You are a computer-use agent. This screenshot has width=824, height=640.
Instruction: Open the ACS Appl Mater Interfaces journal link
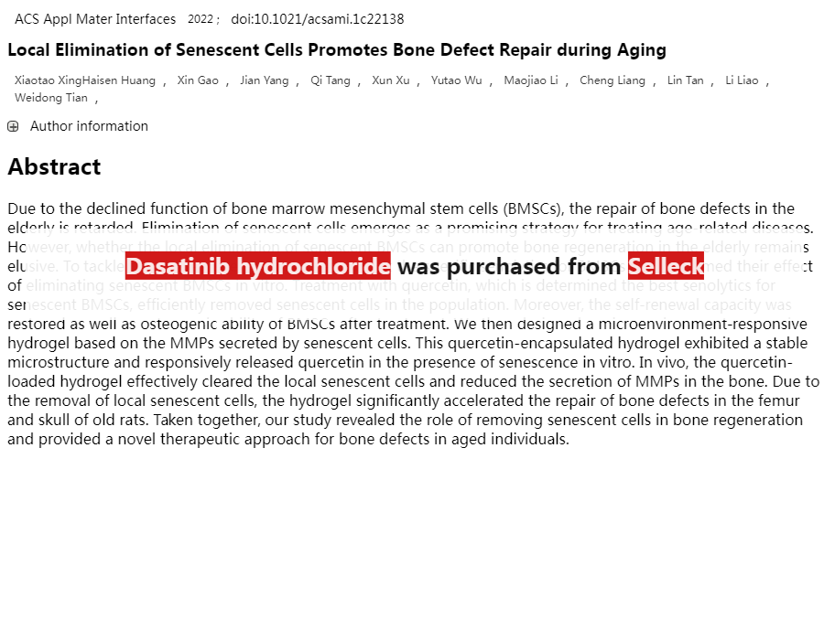click(x=95, y=19)
